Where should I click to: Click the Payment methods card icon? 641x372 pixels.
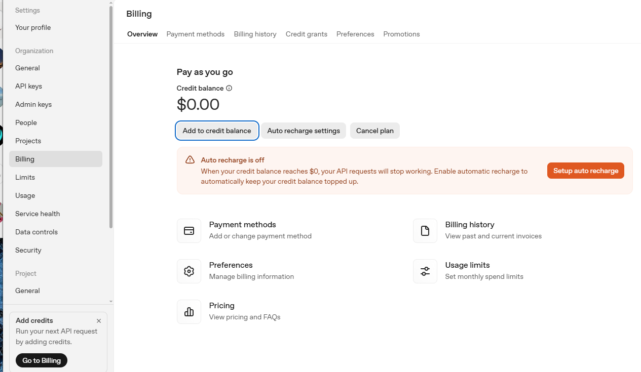click(x=189, y=231)
